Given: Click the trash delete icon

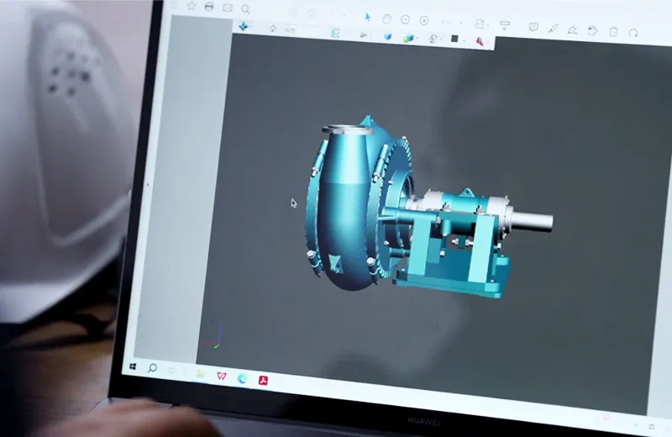Looking at the screenshot, I should tap(613, 31).
